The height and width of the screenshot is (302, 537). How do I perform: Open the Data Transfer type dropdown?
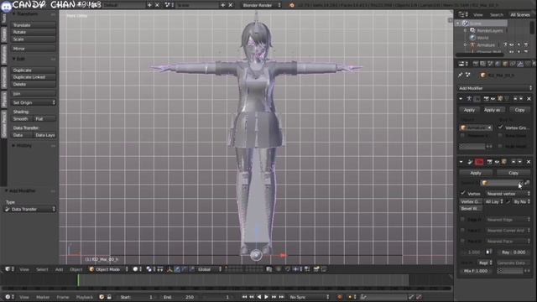pyautogui.click(x=30, y=209)
